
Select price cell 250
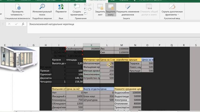point(107,71)
